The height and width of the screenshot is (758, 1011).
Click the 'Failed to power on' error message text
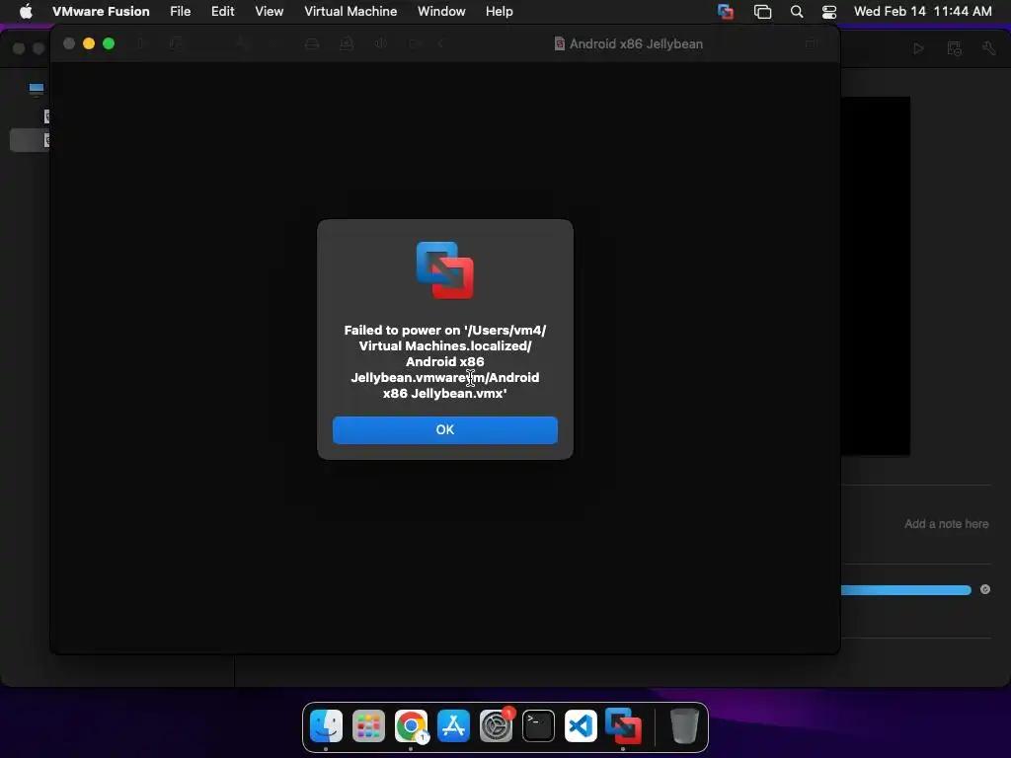pos(445,361)
